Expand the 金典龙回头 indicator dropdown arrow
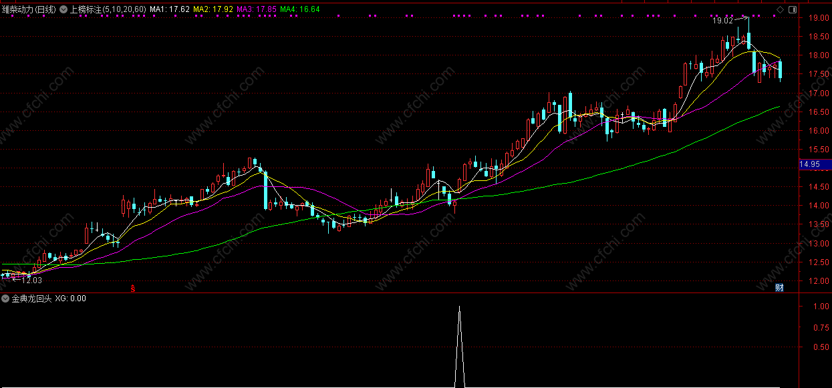 point(5,299)
